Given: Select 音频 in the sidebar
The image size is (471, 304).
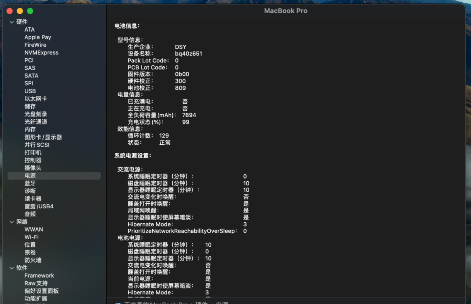Looking at the screenshot, I should (30, 214).
